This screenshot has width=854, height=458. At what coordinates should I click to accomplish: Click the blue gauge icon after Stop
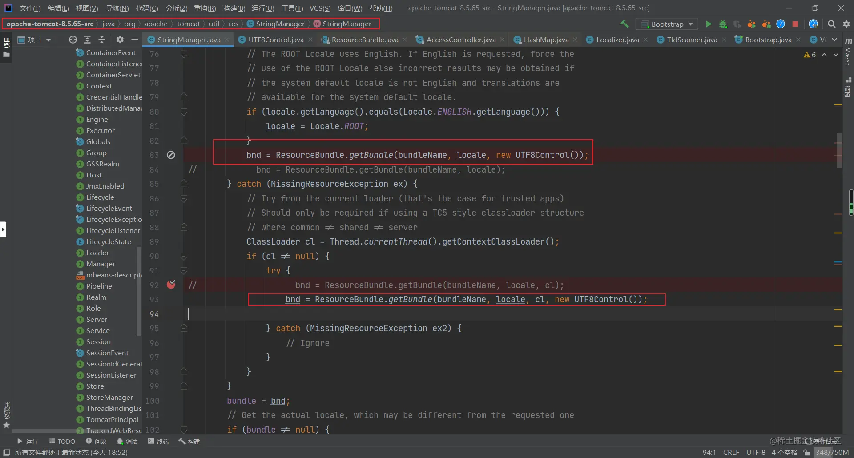pyautogui.click(x=814, y=24)
